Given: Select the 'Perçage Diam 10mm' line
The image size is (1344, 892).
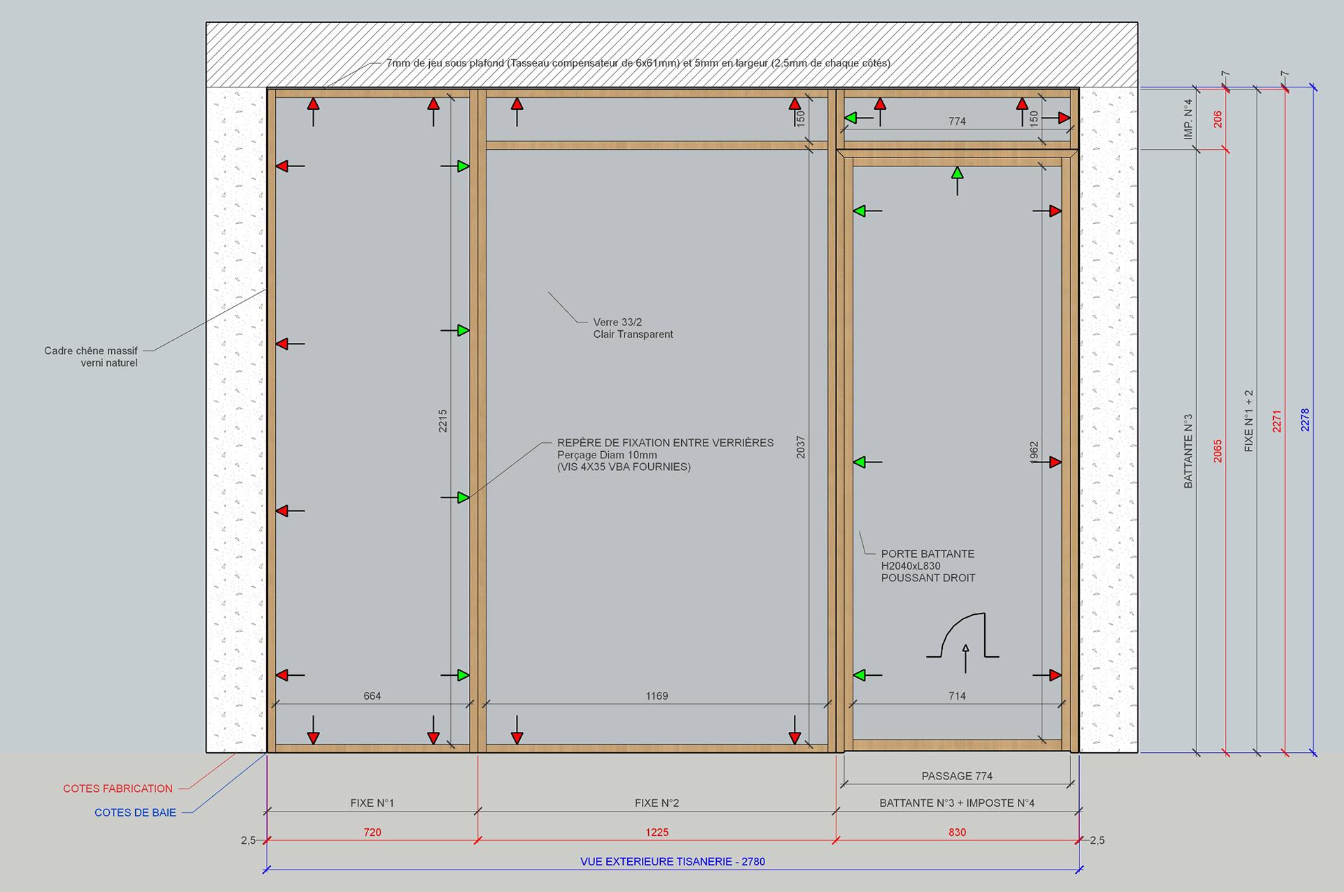Looking at the screenshot, I should 607,455.
